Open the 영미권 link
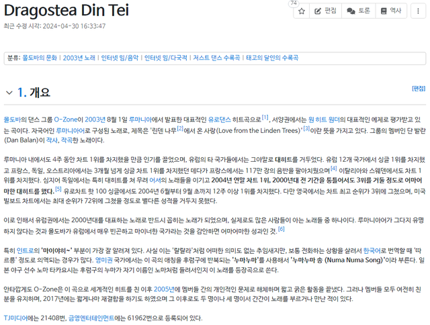This screenshot has height=325, width=430. coord(103,260)
